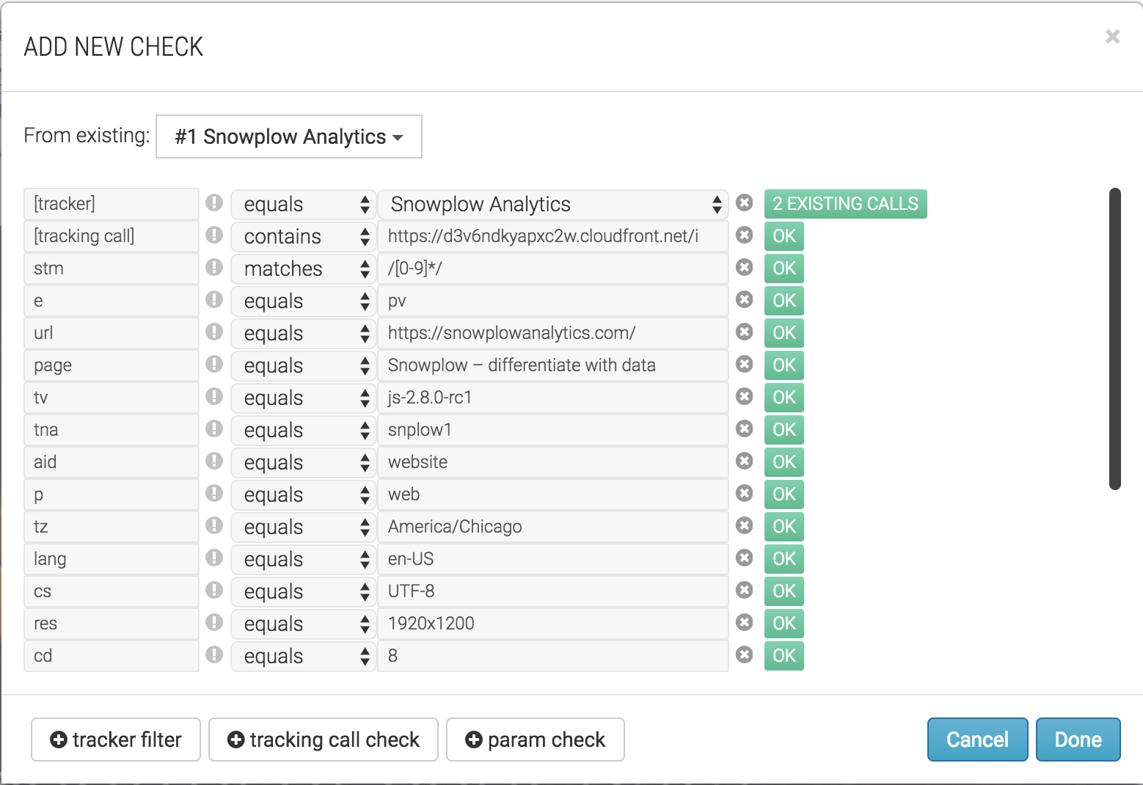Edit the tz value America/Chicago

tap(553, 527)
